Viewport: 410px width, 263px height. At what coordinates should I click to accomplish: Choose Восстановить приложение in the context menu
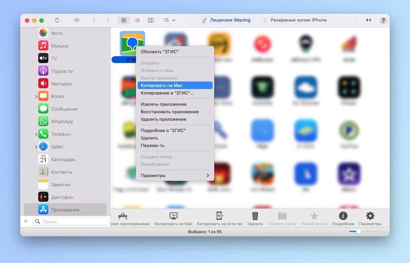click(x=175, y=112)
